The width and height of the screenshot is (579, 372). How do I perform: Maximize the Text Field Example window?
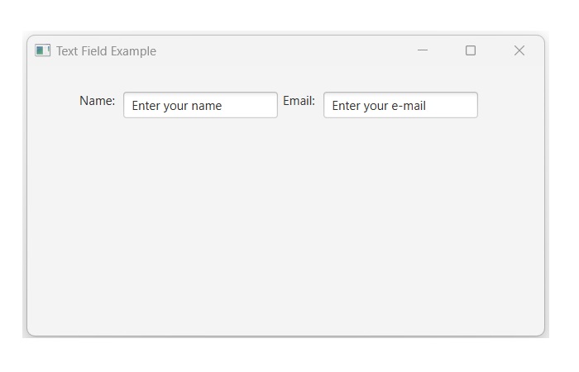click(x=471, y=50)
